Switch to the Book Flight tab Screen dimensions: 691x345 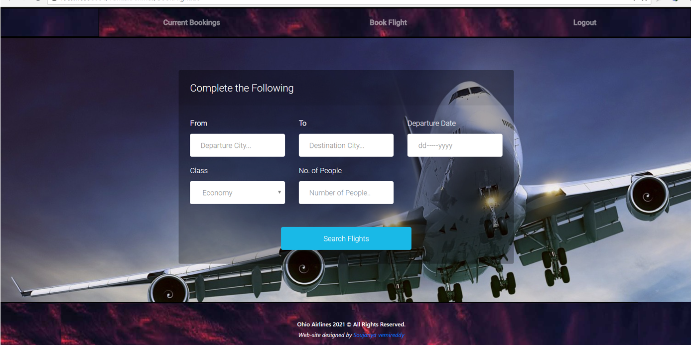click(x=388, y=22)
